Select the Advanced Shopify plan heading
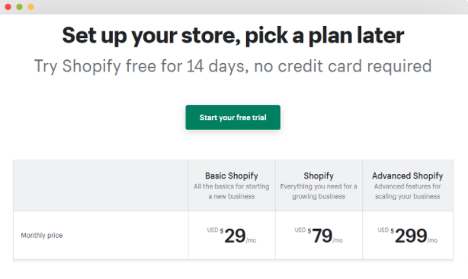This screenshot has width=468, height=279. (408, 176)
